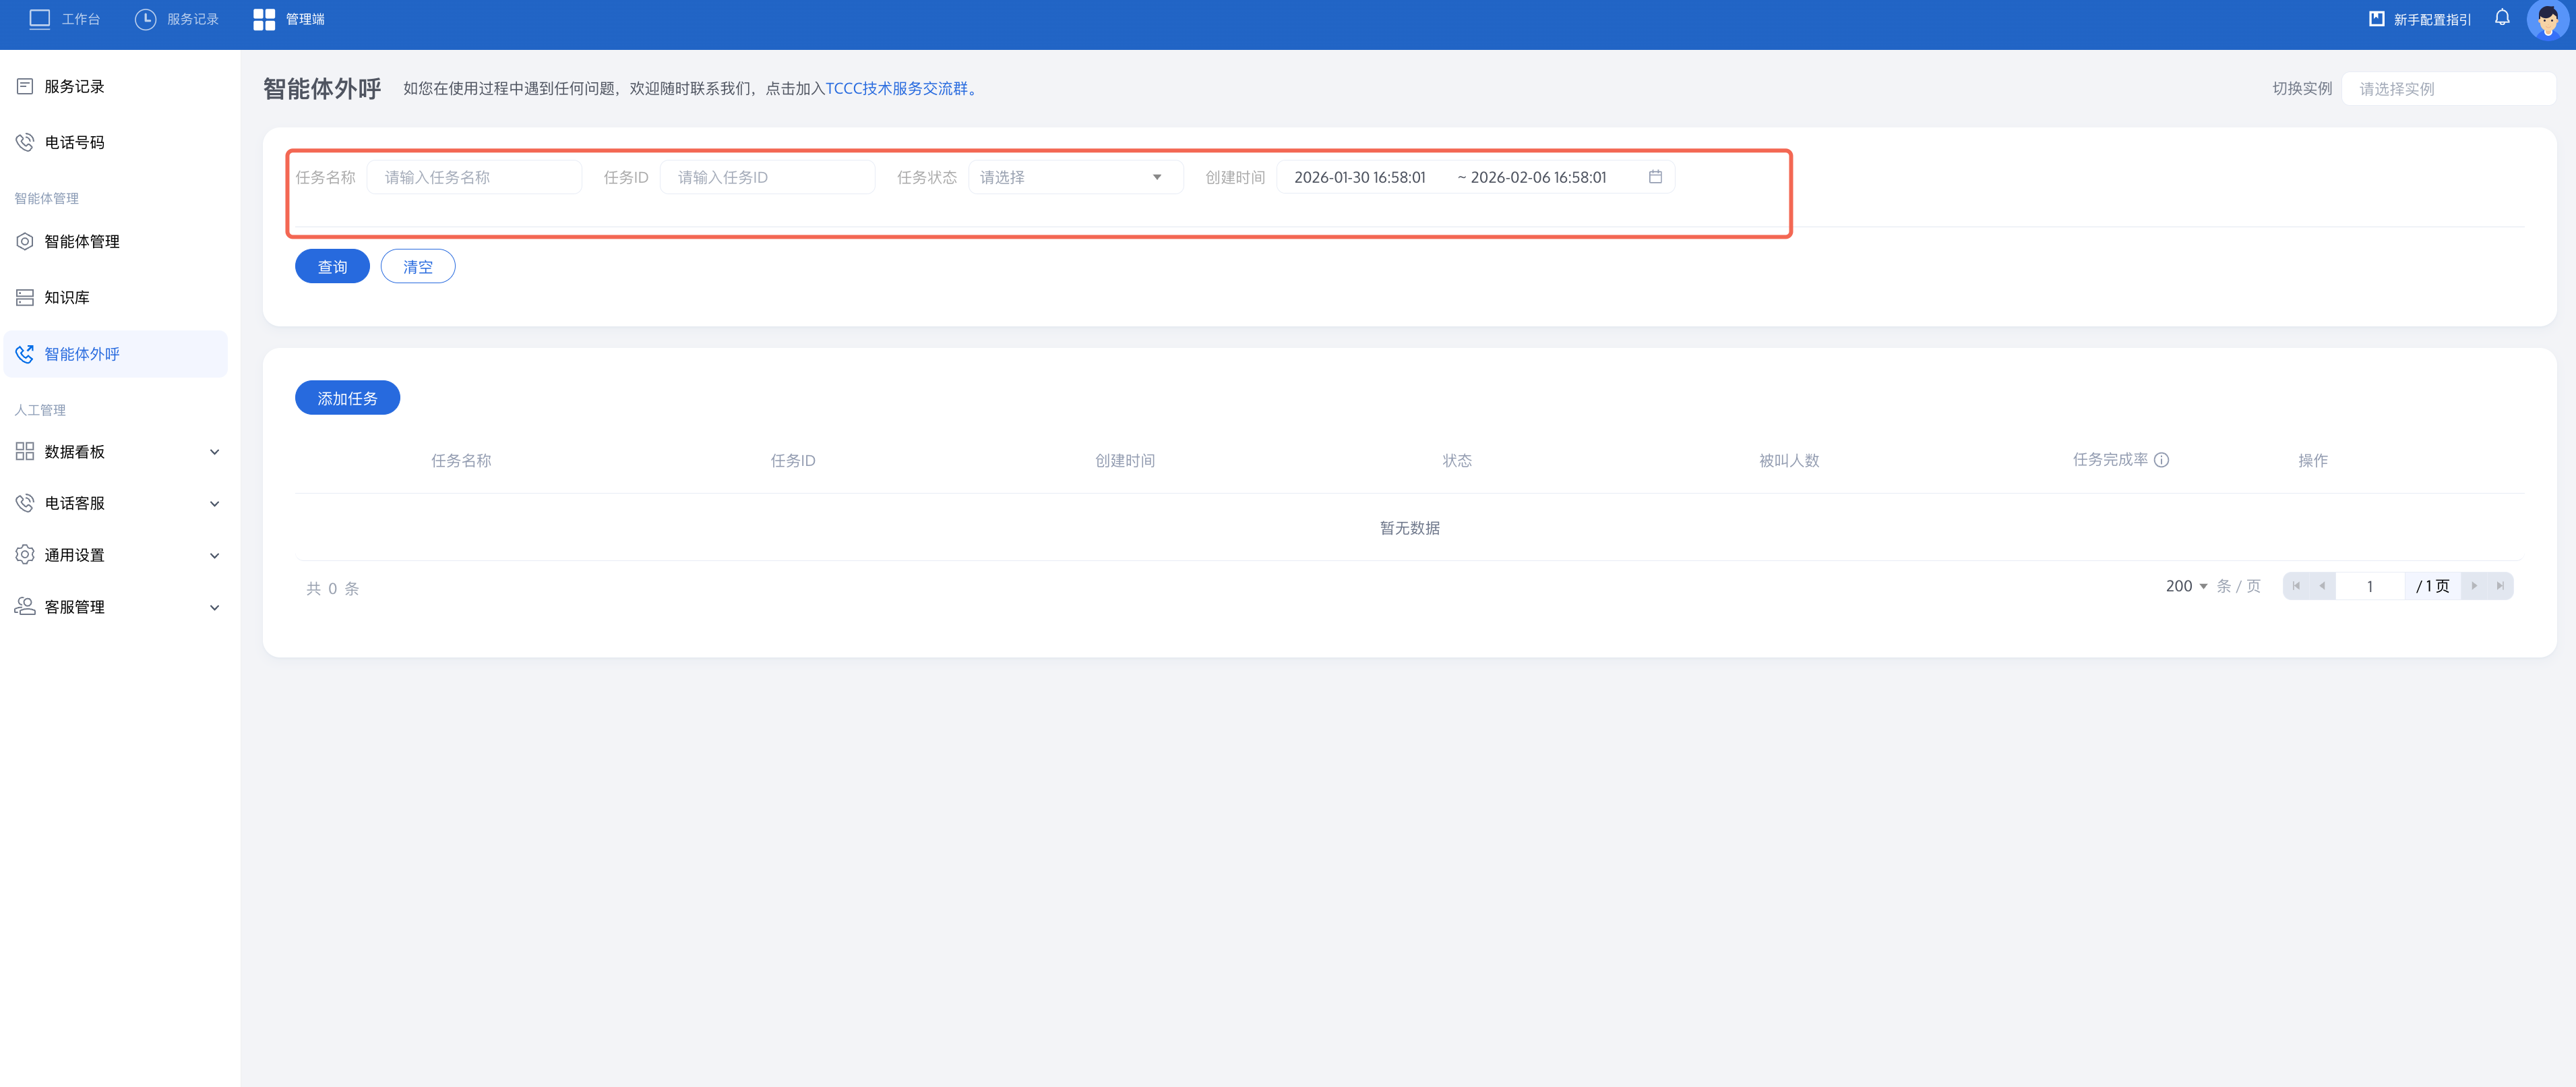
Task: Jump to first page arrow
Action: [x=2296, y=587]
